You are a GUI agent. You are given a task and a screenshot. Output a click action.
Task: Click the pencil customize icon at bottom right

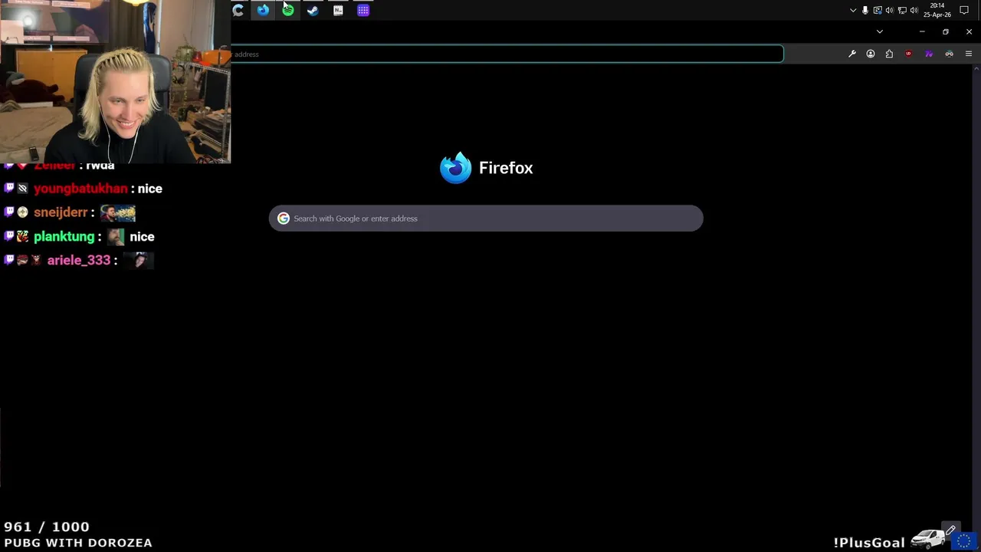pyautogui.click(x=951, y=531)
